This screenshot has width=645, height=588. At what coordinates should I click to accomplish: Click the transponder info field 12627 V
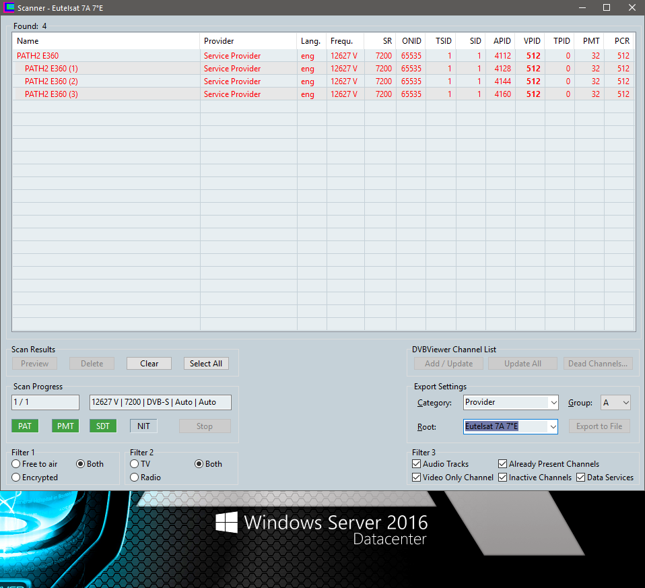coord(160,402)
